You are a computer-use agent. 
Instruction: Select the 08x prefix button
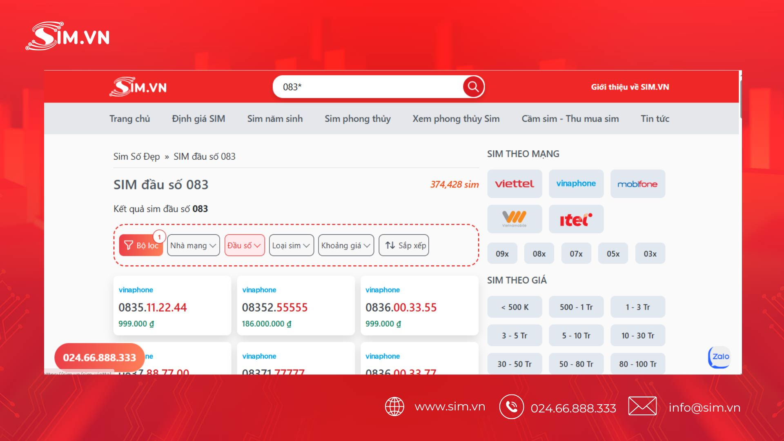click(539, 254)
